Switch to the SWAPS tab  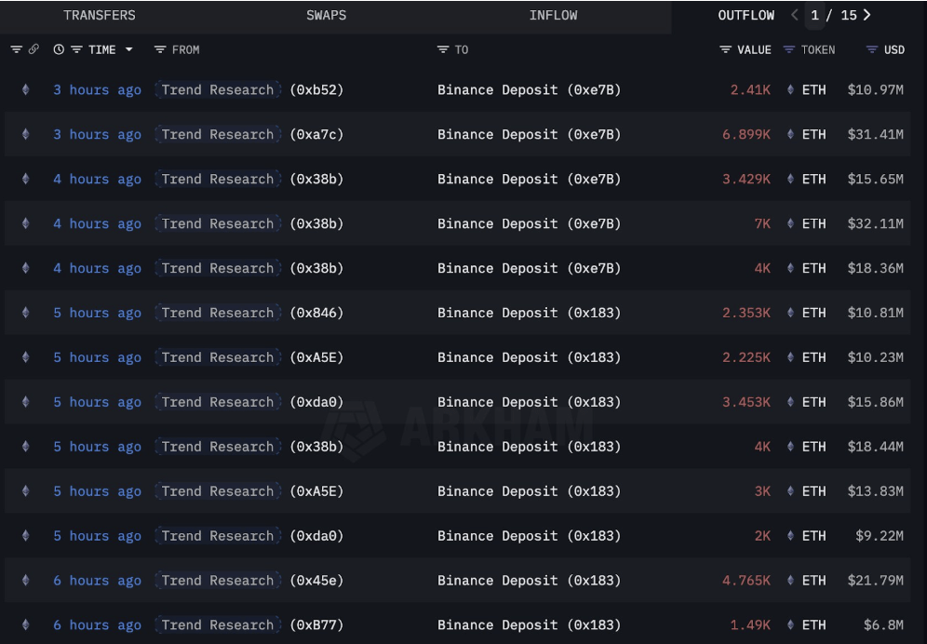tap(326, 16)
